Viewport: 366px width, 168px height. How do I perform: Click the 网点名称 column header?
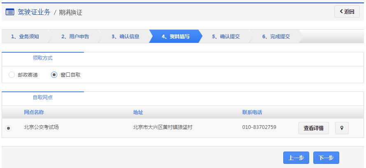click(34, 112)
